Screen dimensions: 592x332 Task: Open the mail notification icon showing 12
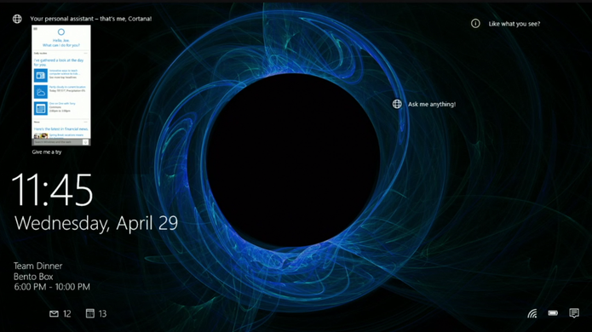click(x=54, y=313)
